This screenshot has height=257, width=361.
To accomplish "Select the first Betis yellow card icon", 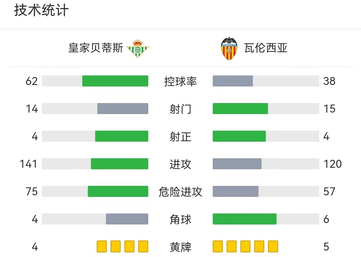I will coord(102,246).
